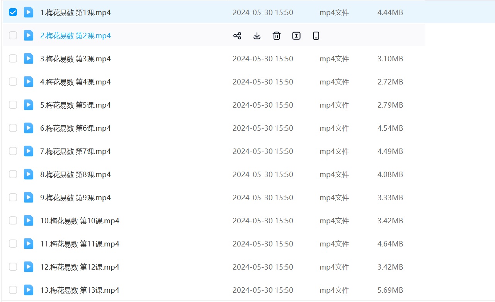Check the box beside 10.梅花易数 第10课.mp4
Screen dimensions: 495x302
click(x=13, y=221)
